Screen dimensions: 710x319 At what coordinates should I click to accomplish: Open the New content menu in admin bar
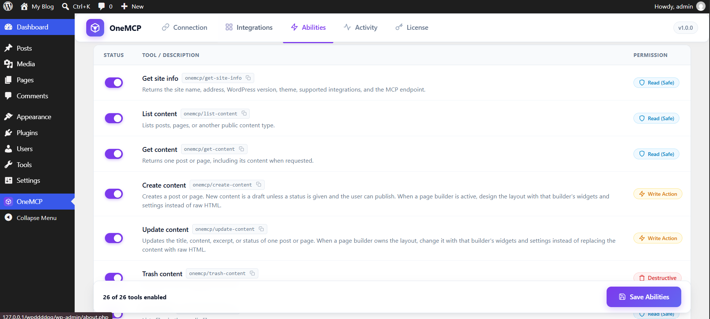click(x=133, y=6)
